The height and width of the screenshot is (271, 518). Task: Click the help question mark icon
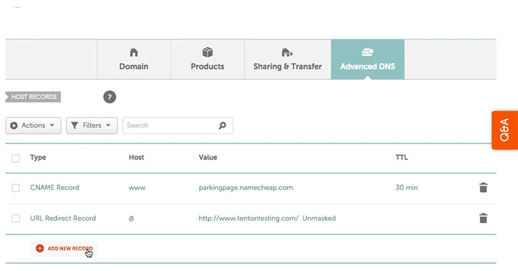110,97
